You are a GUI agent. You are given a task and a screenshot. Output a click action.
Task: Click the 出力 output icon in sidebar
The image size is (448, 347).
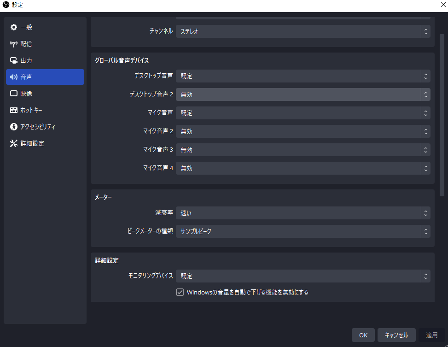coord(14,60)
